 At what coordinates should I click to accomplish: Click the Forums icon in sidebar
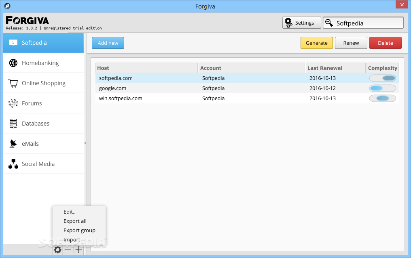pyautogui.click(x=13, y=103)
